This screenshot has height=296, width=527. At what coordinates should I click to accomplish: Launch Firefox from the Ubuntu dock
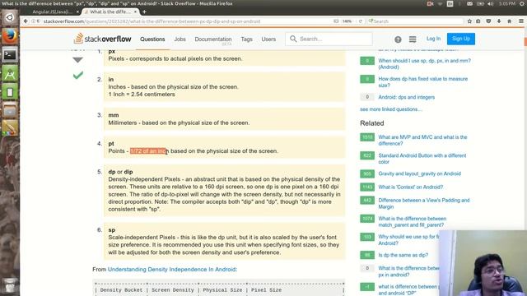click(x=10, y=35)
